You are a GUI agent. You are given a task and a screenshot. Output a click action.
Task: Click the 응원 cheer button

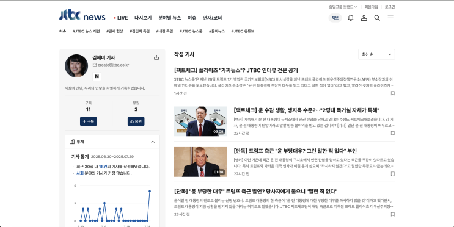(136, 121)
